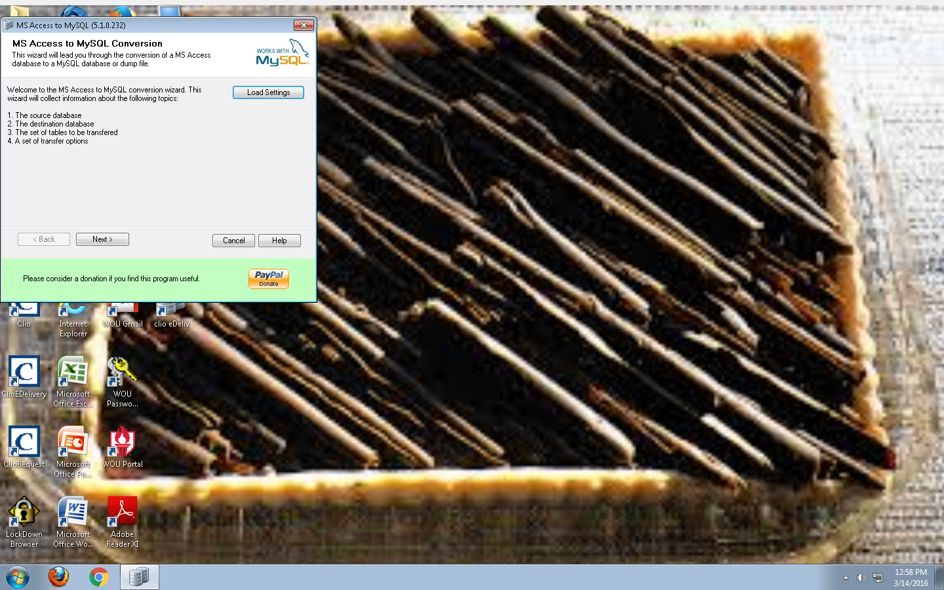Viewport: 944px width, 590px height.
Task: Open the Windows Start menu
Action: pyautogui.click(x=18, y=578)
